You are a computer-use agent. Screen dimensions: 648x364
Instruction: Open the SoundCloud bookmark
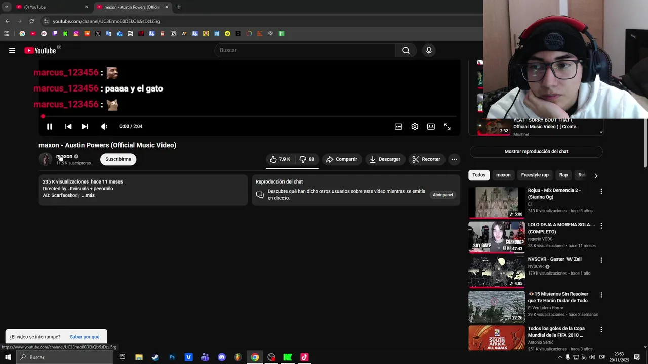pos(87,34)
